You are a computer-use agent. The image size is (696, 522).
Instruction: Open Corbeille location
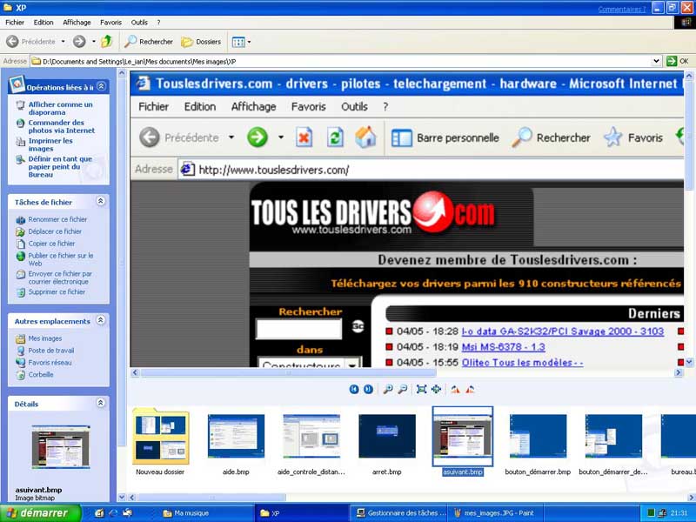40,374
